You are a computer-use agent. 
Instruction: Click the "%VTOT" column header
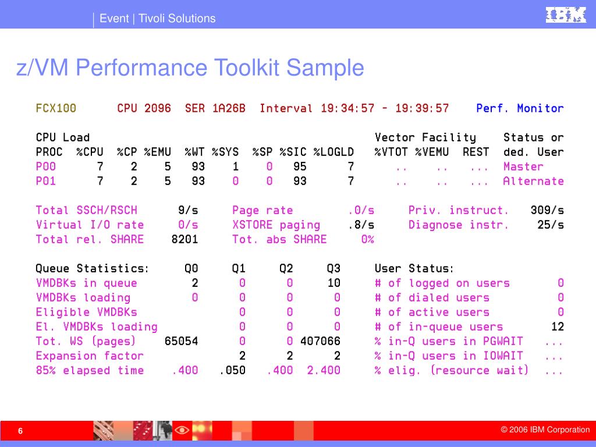[391, 152]
